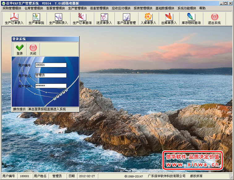This screenshot has height=180, width=234.
Task: Open the 帮助 menu
Action: coord(202,8)
